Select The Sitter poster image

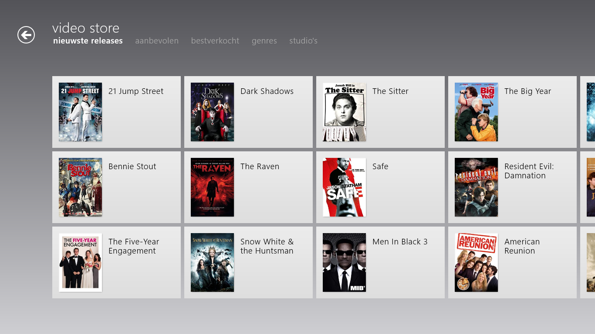(x=345, y=112)
